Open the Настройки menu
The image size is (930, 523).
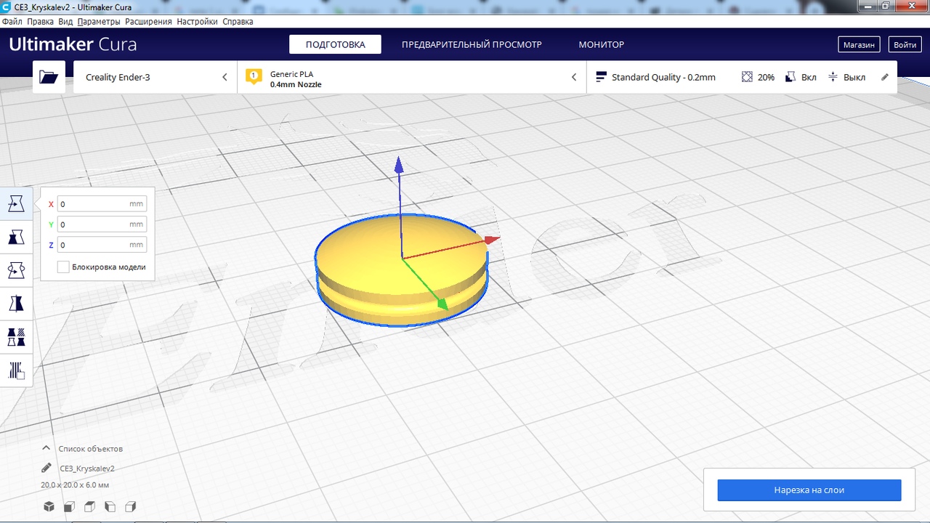[197, 22]
